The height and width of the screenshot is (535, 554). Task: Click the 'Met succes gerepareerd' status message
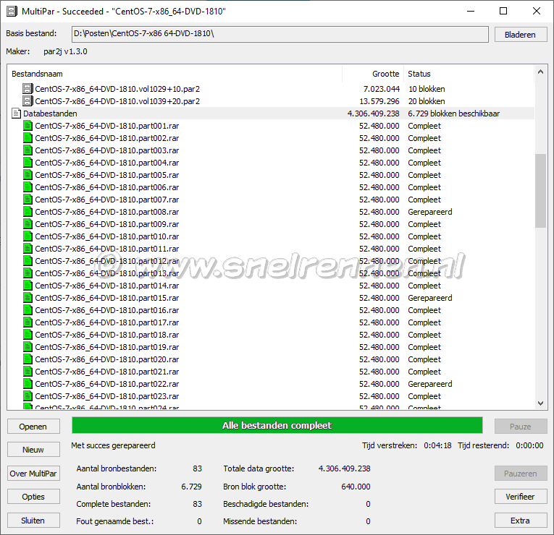[x=113, y=445]
